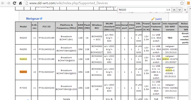Screen dimensions: 191x100
Task: Open the Chrome hamburger menu
Action: coord(188,3)
